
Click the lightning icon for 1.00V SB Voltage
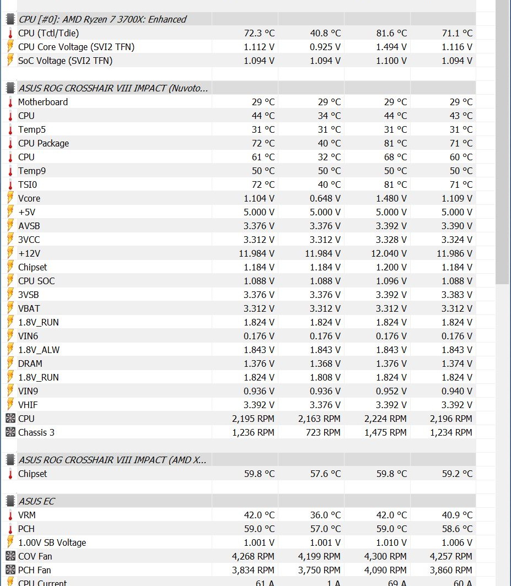click(x=10, y=542)
